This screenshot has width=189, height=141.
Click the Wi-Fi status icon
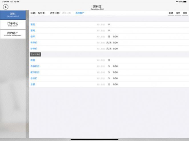tap(177, 2)
